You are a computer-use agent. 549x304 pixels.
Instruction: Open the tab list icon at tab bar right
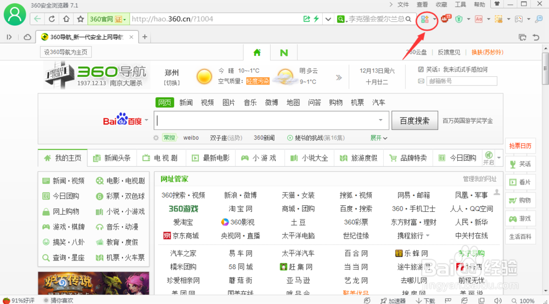tap(523, 37)
